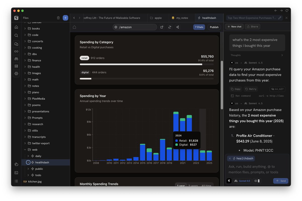The height and width of the screenshot is (201, 302).
Task: Click the 7 Chats button
Action: click(199, 27)
